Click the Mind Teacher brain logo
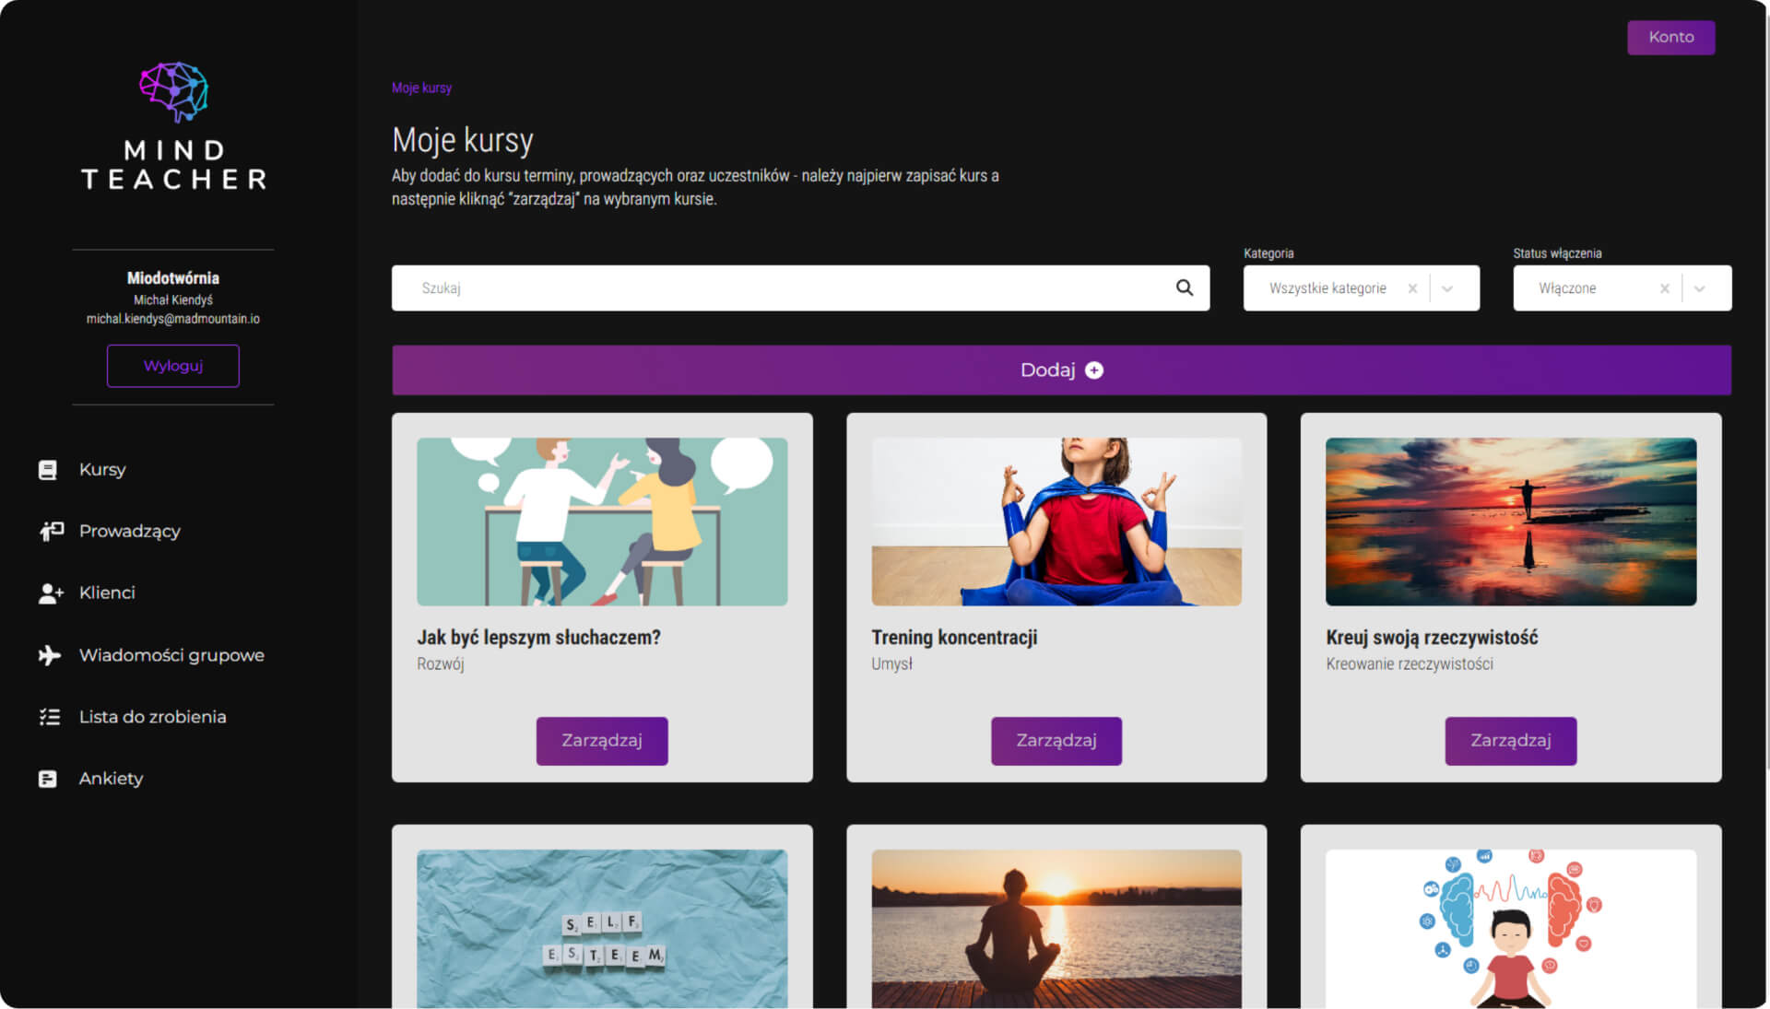 click(173, 92)
